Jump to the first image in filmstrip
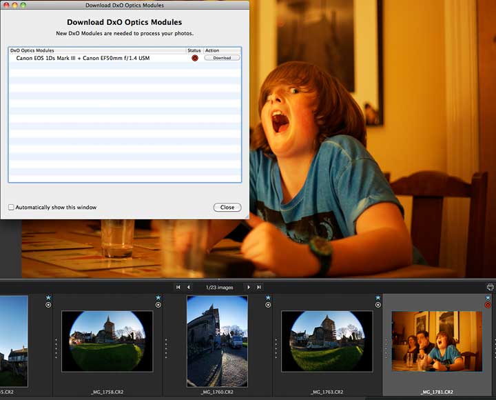The image size is (496, 400). pyautogui.click(x=178, y=288)
